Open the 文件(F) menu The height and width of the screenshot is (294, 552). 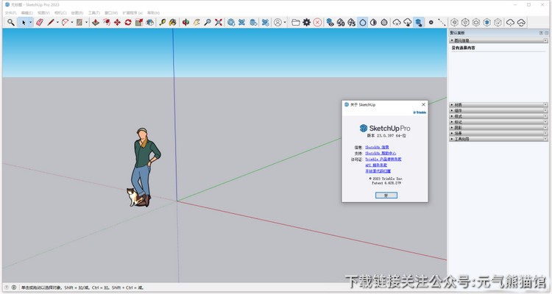tap(10, 12)
